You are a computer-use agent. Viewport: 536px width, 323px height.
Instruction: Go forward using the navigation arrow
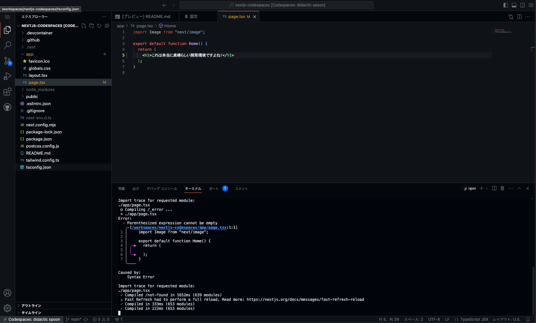pos(173,5)
